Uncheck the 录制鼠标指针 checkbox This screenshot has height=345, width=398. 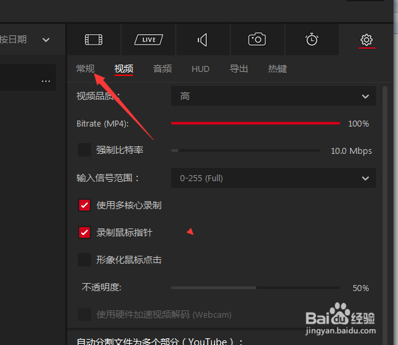click(85, 232)
